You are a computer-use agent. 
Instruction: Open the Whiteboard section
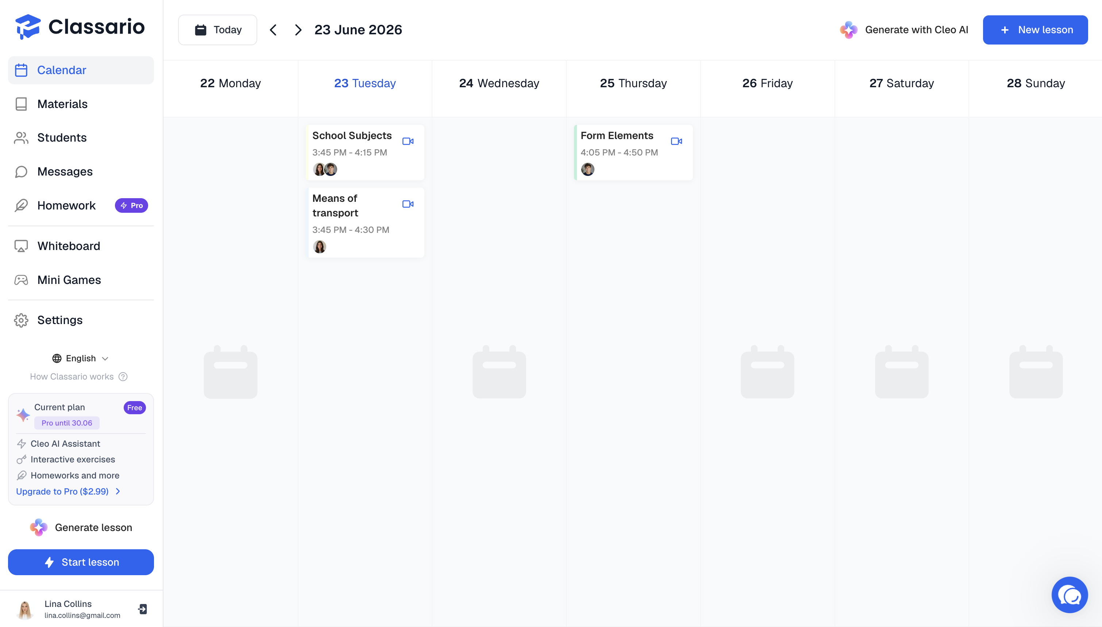[x=81, y=246]
